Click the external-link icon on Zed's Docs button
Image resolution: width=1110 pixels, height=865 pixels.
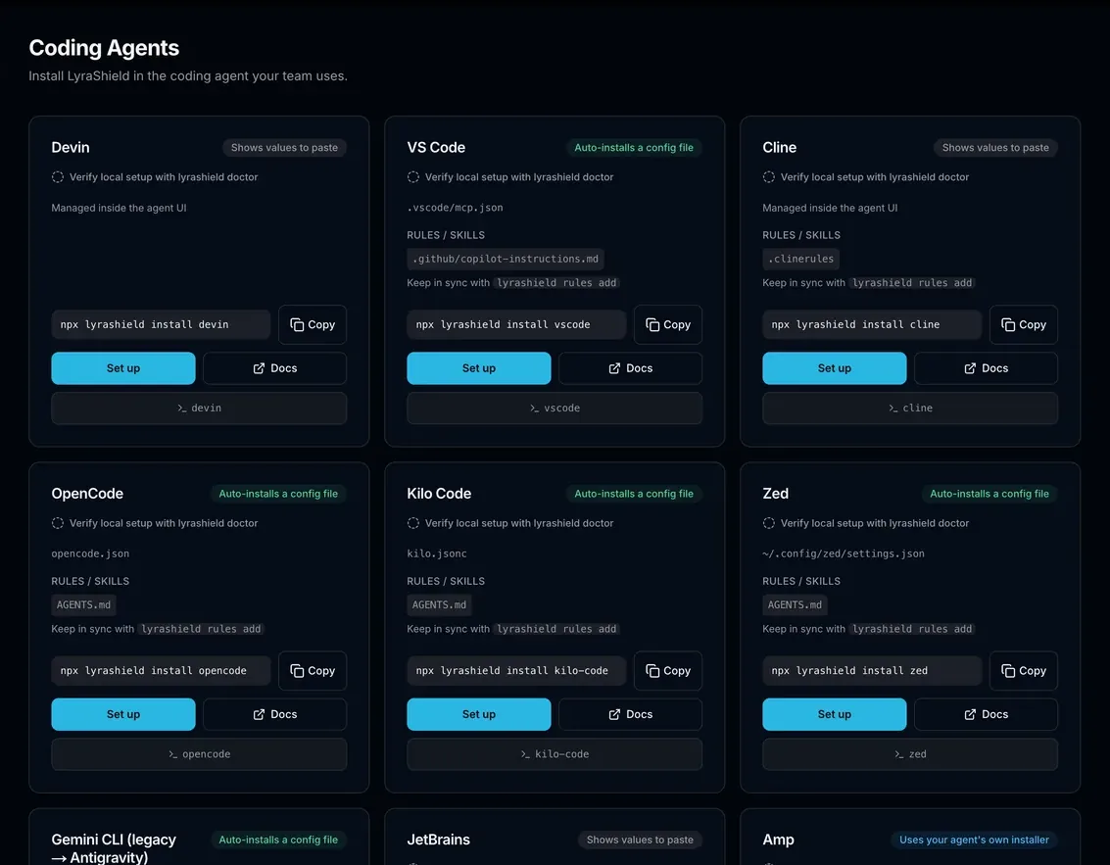pyautogui.click(x=970, y=714)
